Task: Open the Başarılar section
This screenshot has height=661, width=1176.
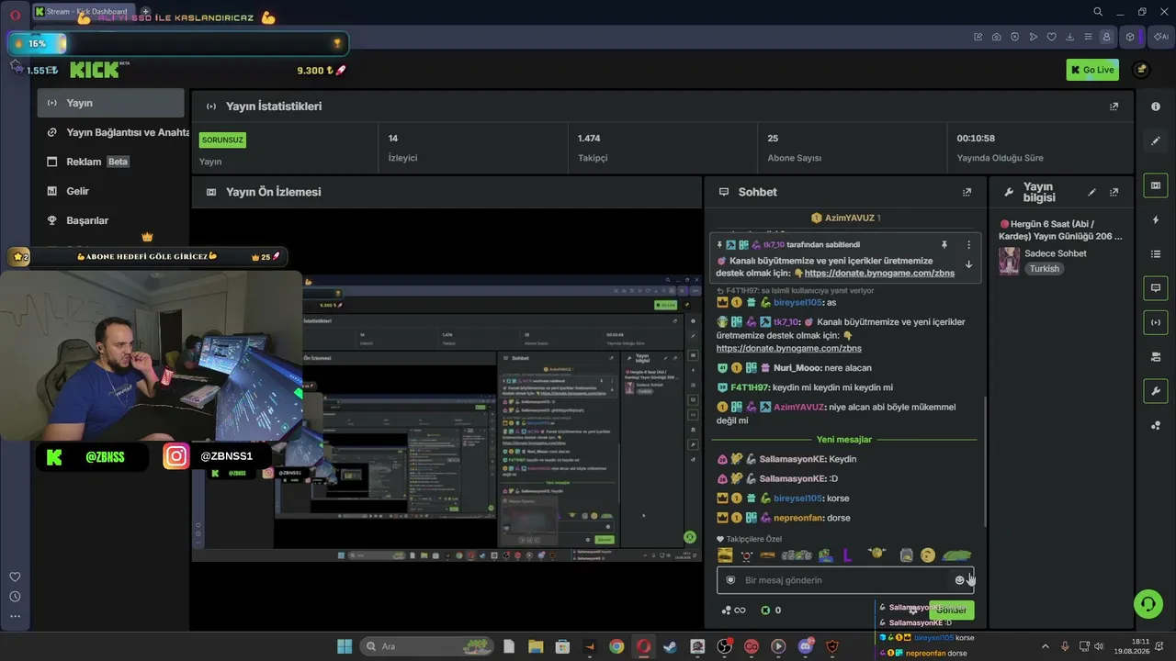Action: (110, 220)
